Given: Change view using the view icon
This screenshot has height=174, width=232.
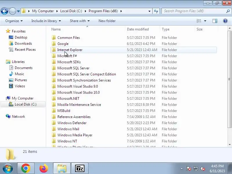Looking at the screenshot, I should pos(199,21).
